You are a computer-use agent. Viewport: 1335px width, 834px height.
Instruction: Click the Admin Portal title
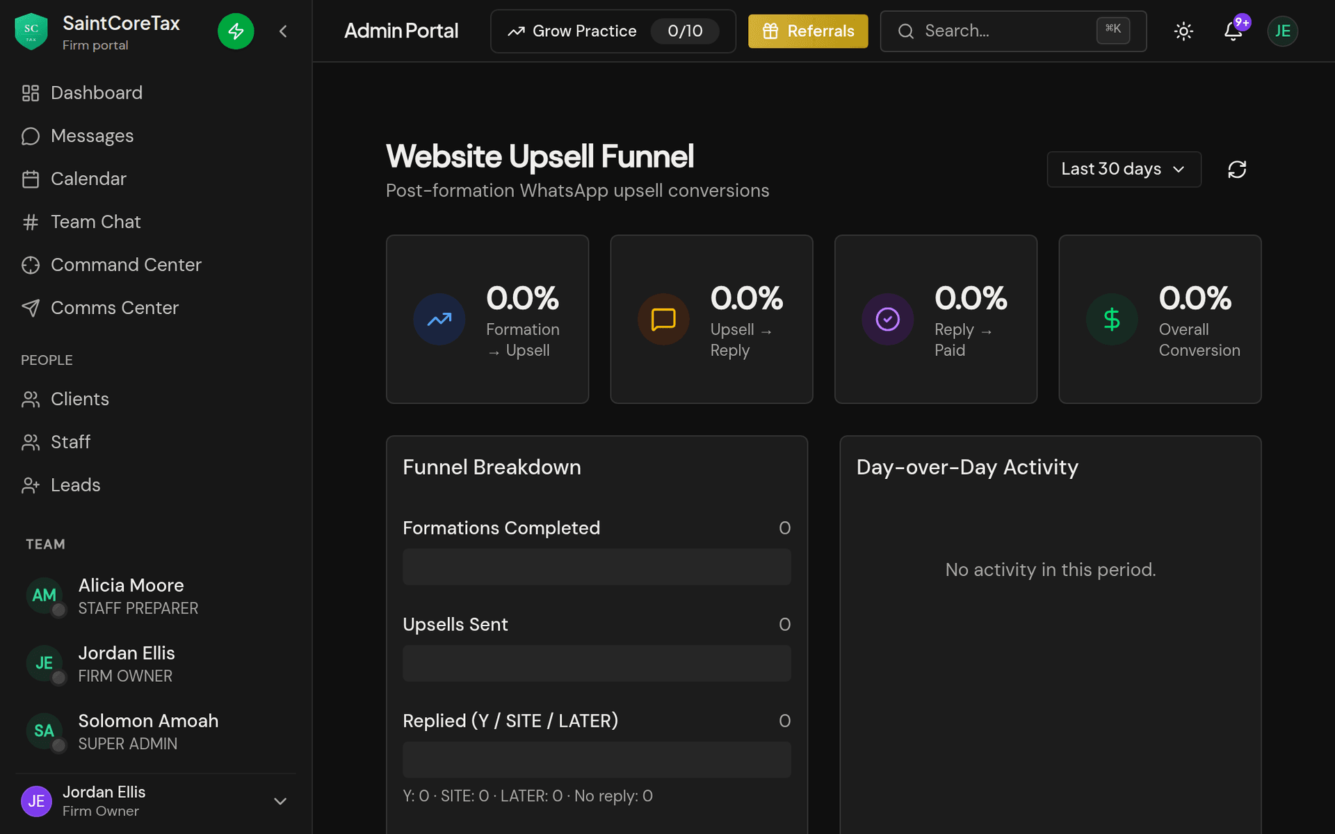[401, 31]
